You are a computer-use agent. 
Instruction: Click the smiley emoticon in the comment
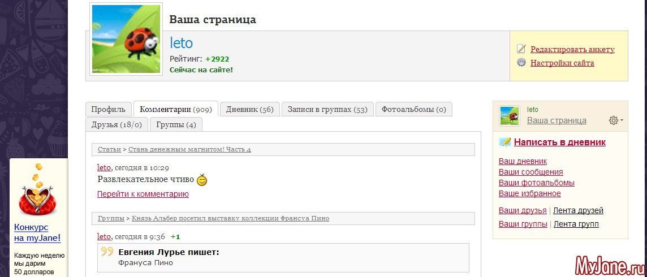tap(202, 180)
